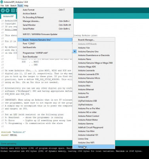Select Arduino Ethernet board

pos(94,89)
